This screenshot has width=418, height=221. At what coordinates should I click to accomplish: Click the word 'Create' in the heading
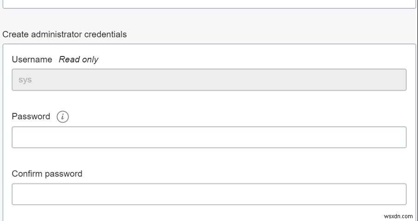(15, 34)
